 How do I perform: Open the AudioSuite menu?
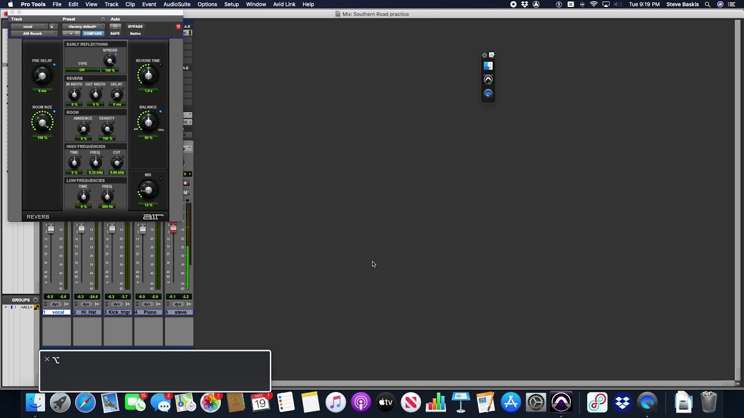click(x=177, y=4)
